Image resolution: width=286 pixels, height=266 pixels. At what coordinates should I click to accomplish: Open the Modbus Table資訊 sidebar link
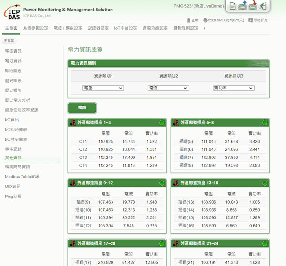[x=22, y=177]
